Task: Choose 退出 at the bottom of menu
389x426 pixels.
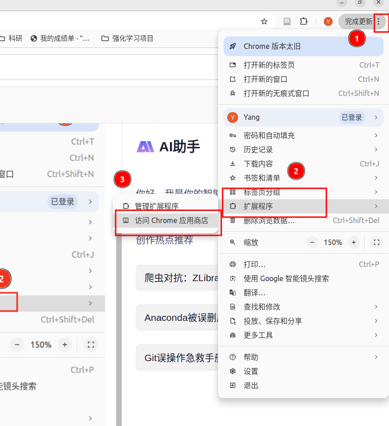Action: (x=304, y=385)
